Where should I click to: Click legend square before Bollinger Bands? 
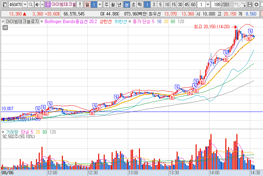click(42, 21)
